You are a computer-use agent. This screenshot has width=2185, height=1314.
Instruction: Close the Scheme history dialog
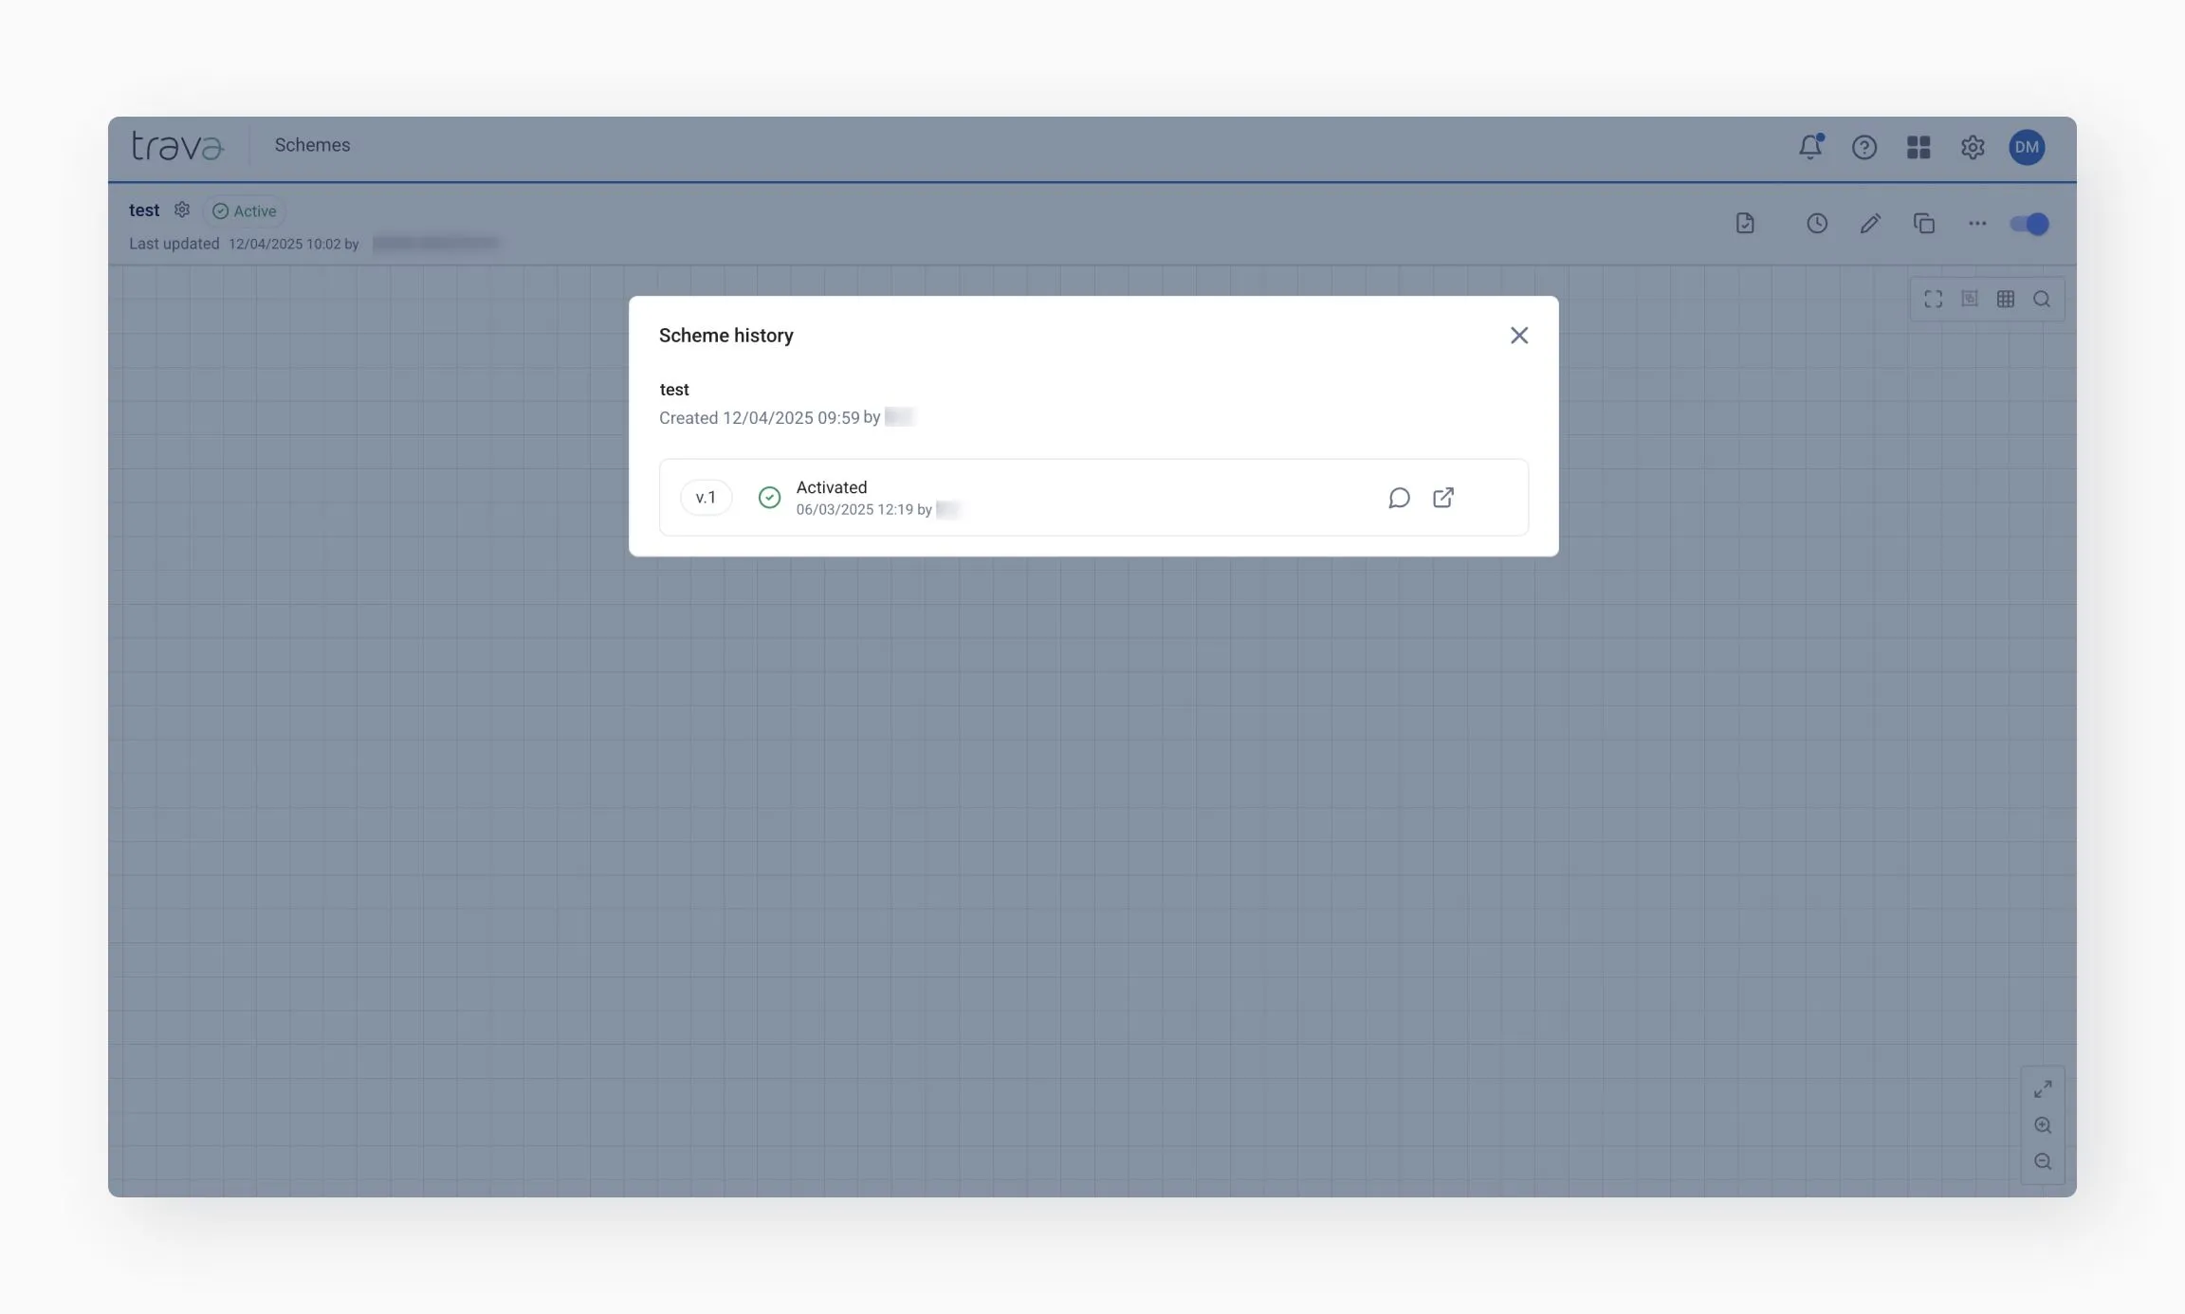pyautogui.click(x=1519, y=336)
